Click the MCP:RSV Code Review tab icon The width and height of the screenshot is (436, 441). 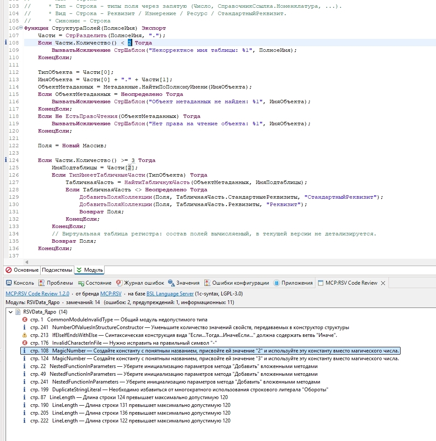point(320,283)
